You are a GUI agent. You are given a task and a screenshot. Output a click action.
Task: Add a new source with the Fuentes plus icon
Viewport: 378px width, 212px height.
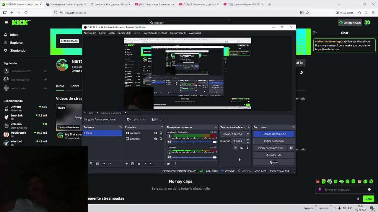[127, 164]
